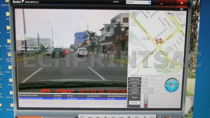Toggle the map panel fullscreen icon
Image resolution: width=210 pixels, height=118 pixels.
(181, 9)
